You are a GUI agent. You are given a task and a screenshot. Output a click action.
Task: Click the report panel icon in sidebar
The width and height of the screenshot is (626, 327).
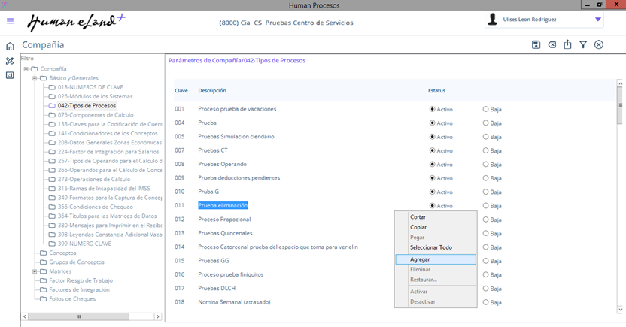pyautogui.click(x=10, y=75)
